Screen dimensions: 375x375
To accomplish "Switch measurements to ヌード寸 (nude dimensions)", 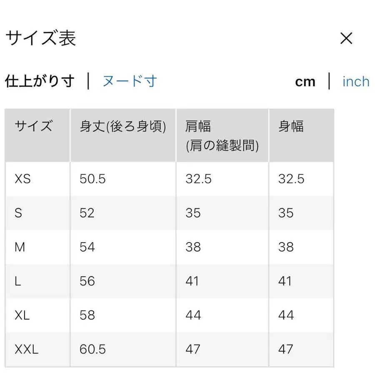I will (x=129, y=82).
